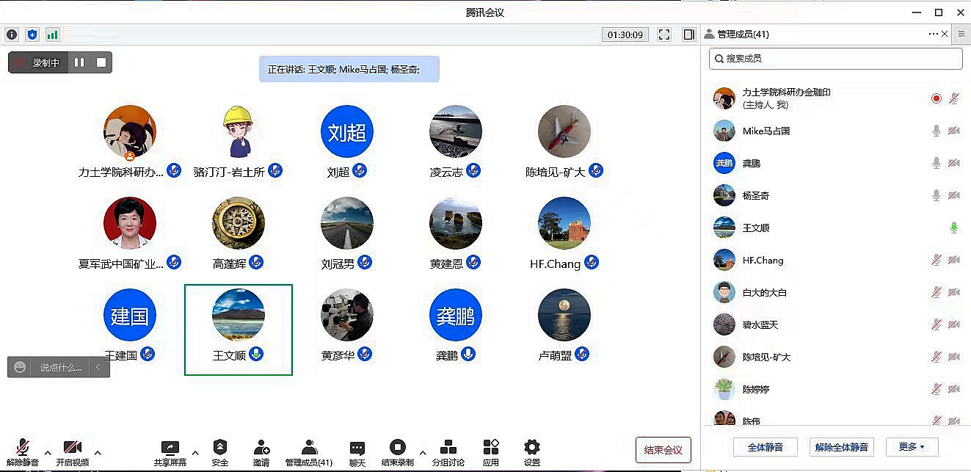Click the 安全 security shield icon
The width and height of the screenshot is (971, 472).
[x=219, y=452]
